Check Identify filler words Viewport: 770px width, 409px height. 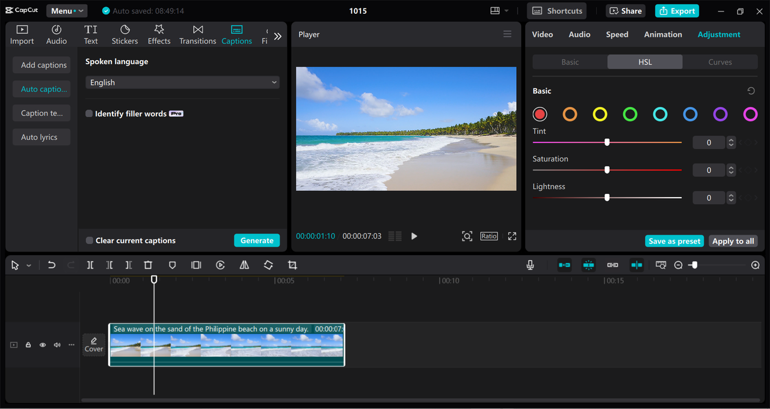(x=89, y=114)
